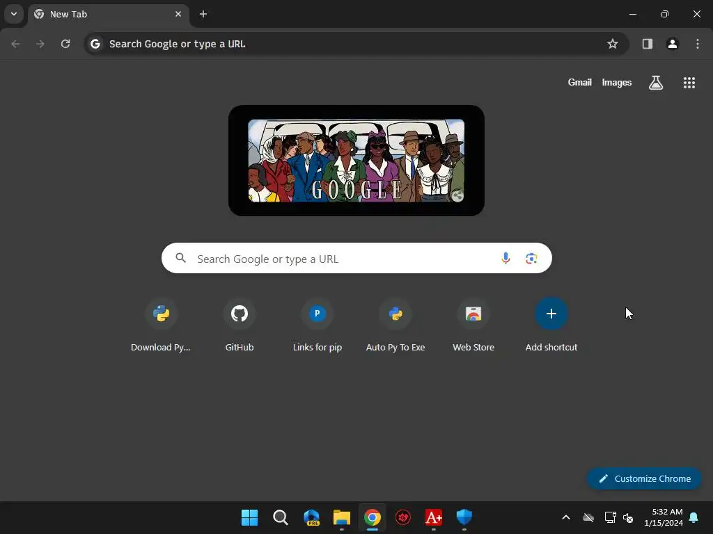Open network status tray icon
The image size is (713, 534).
[610, 517]
